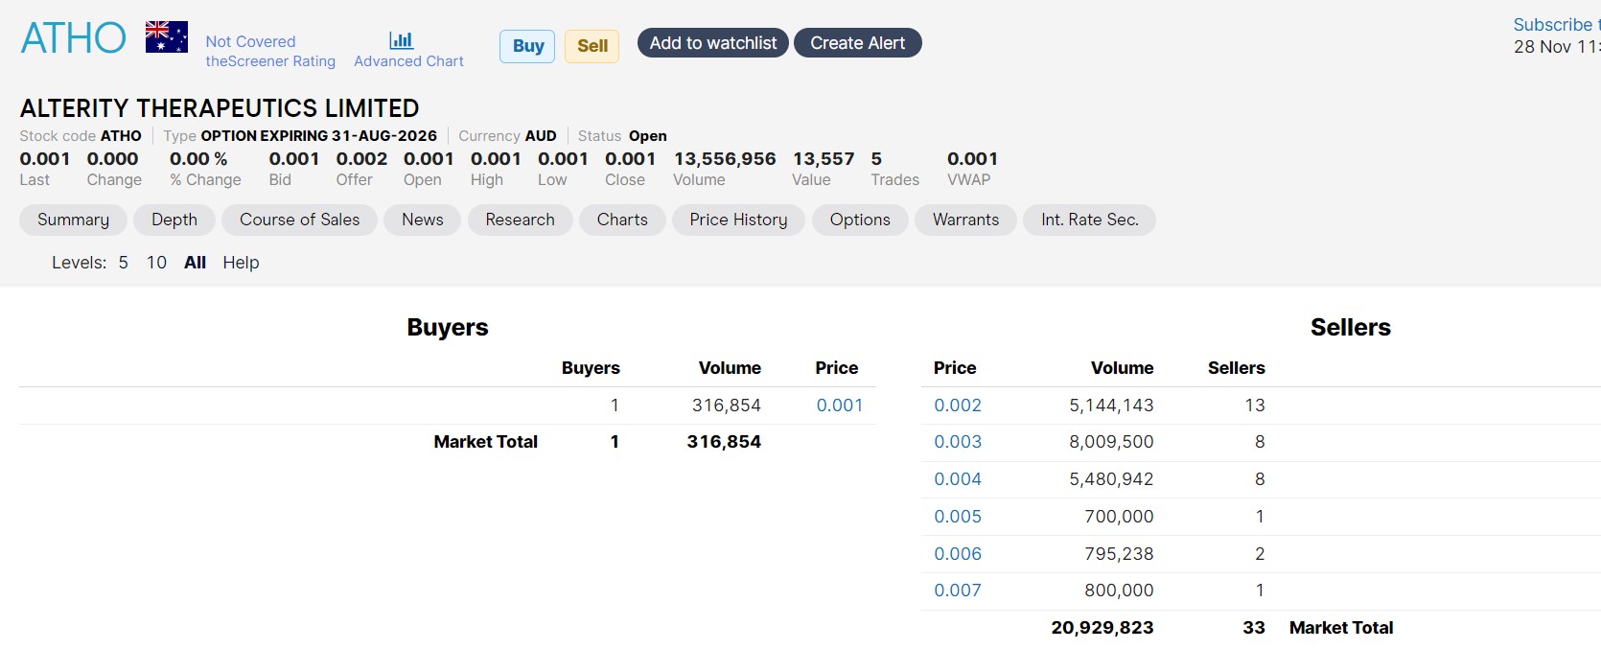The width and height of the screenshot is (1601, 649).
Task: Show 10 depth levels
Action: (156, 263)
